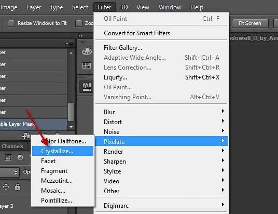Screen dimensions: 278x214
Task: Click the history panel scrollbar down arrow
Action: click(x=71, y=127)
